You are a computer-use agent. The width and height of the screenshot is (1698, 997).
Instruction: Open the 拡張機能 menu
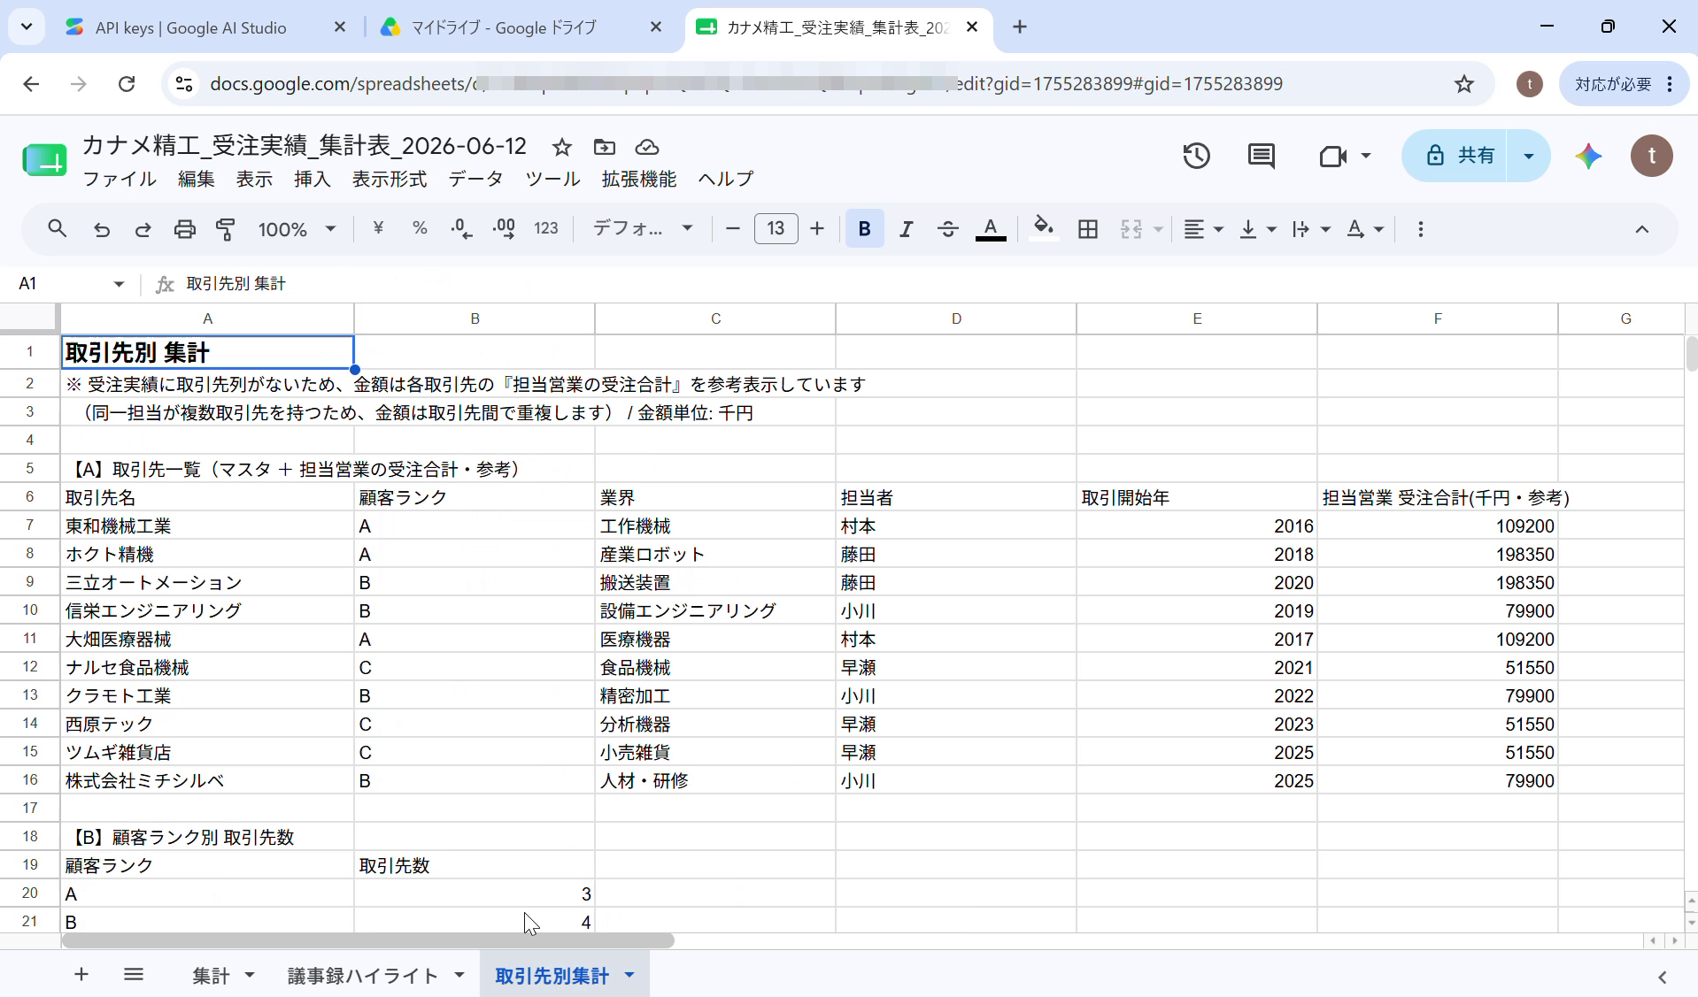(x=638, y=179)
